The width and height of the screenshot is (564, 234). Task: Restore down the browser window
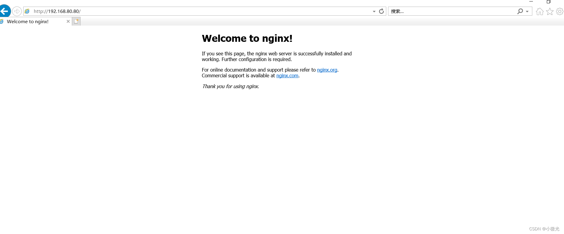pos(549,2)
